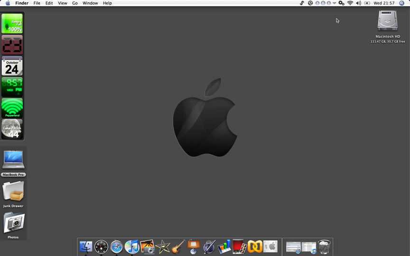Select the MacBook Pro desktop icon

(x=13, y=160)
